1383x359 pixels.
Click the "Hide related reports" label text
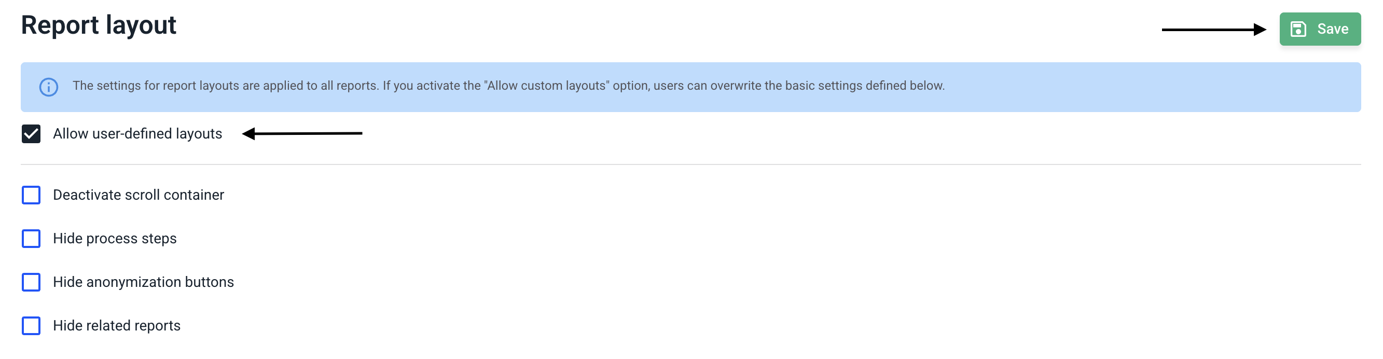click(x=117, y=325)
